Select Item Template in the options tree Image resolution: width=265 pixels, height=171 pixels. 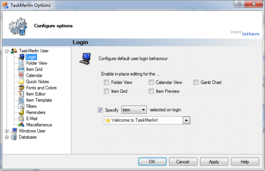39,100
